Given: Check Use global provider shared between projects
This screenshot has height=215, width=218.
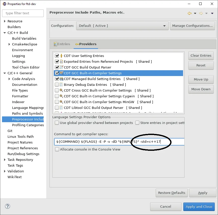Looking at the screenshot, I should pyautogui.click(x=57, y=123).
